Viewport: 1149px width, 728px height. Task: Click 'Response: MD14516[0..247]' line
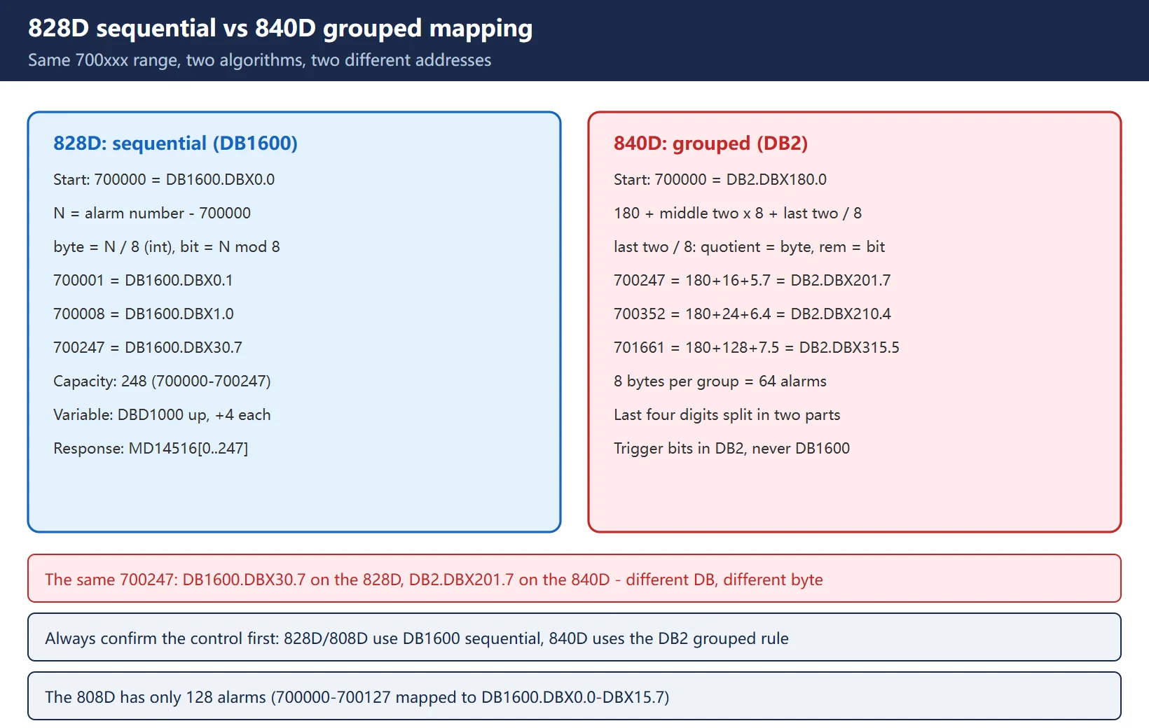coord(151,448)
